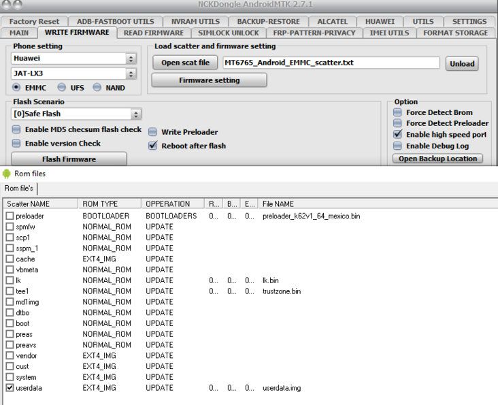This screenshot has height=405, width=498.
Task: Switch to MAIN tab
Action: (19, 33)
